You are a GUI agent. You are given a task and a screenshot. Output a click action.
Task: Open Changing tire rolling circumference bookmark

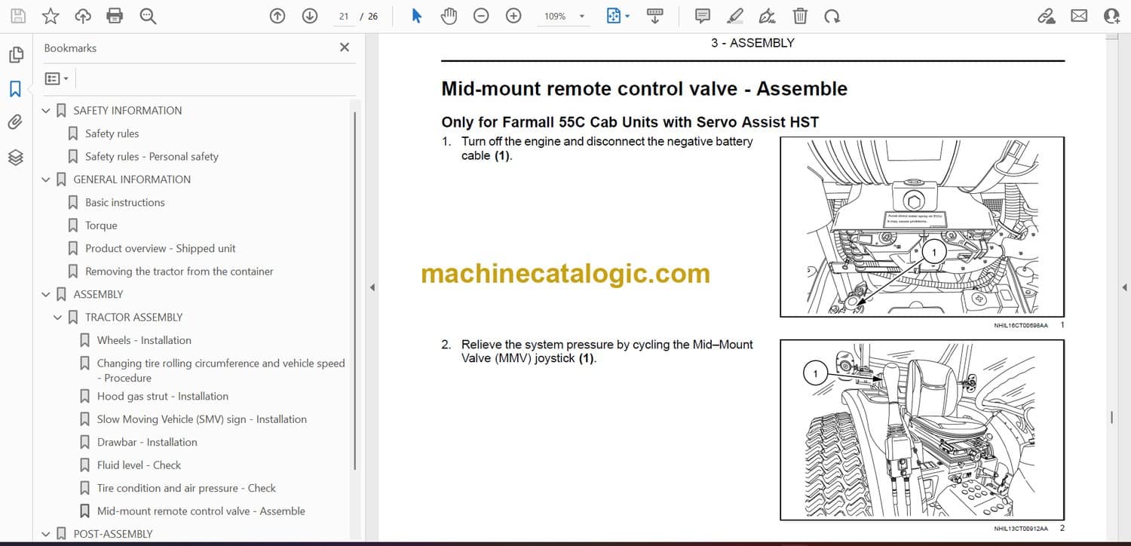221,370
